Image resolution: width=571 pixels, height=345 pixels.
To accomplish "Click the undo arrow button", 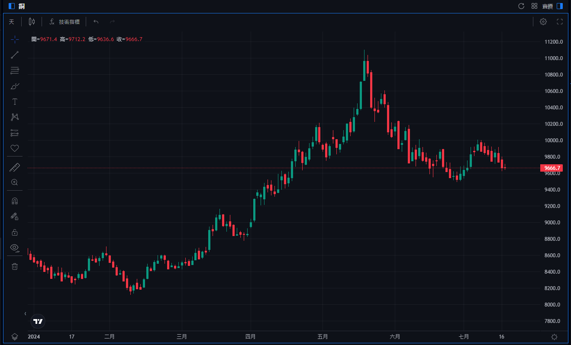I will pos(96,22).
